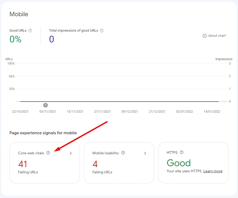
Task: Open Mobile Usability using its chevron arrow
Action: (x=145, y=153)
